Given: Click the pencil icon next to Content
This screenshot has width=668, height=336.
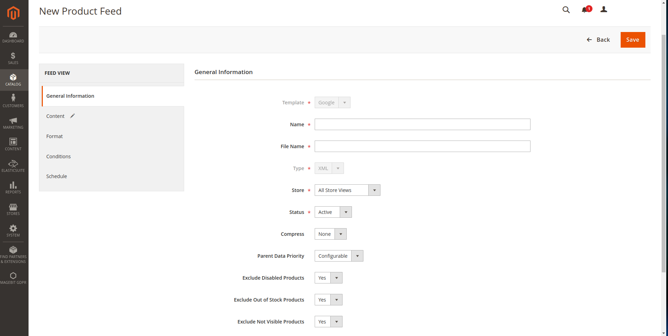Looking at the screenshot, I should 72,116.
